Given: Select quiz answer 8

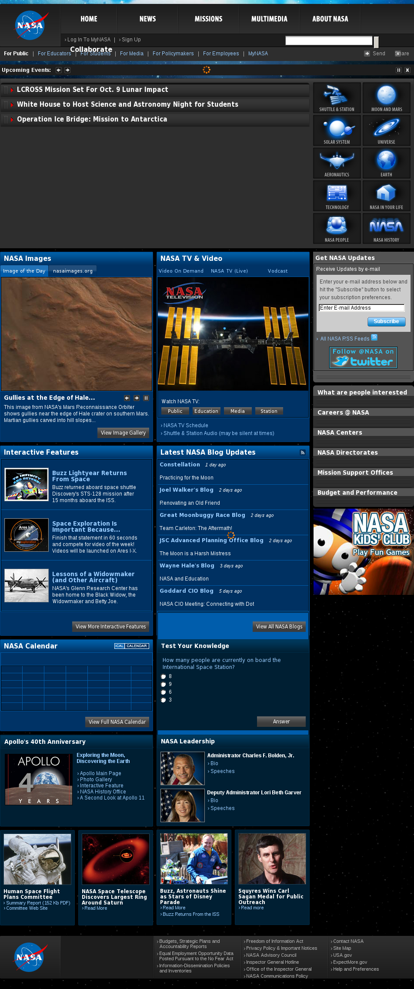Looking at the screenshot, I should [164, 677].
